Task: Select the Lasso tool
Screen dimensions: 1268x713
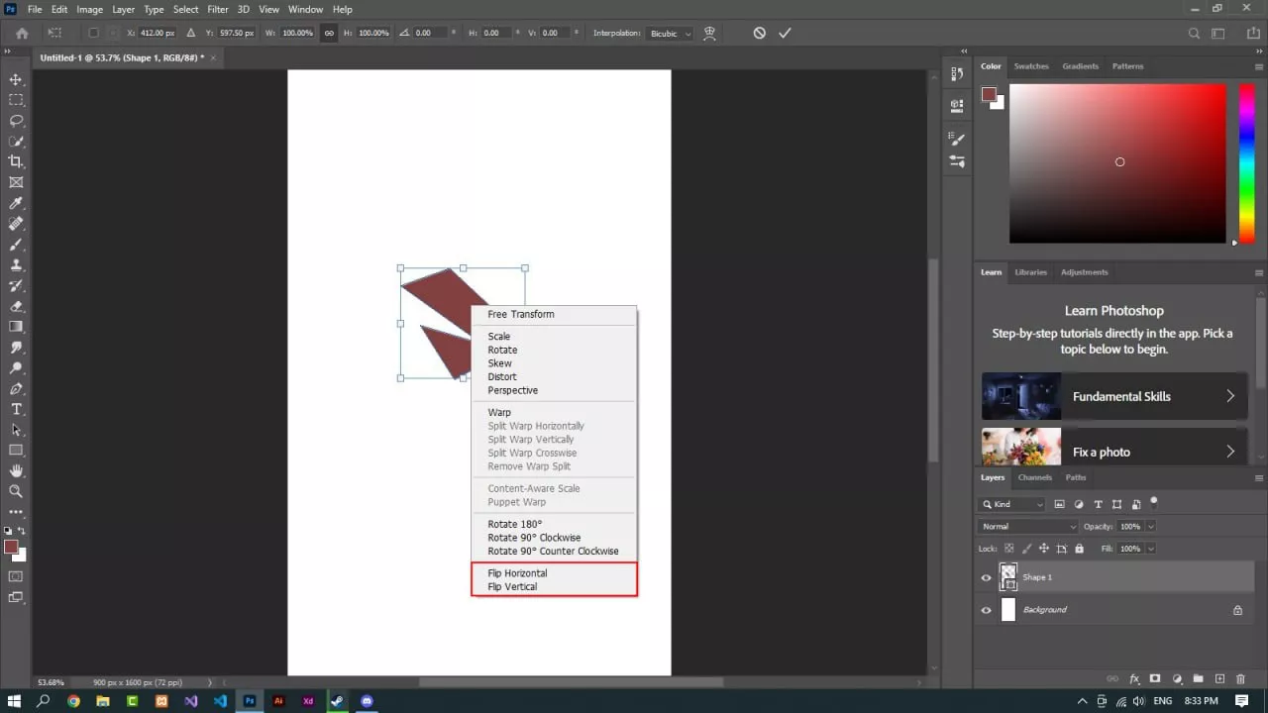Action: tap(16, 121)
